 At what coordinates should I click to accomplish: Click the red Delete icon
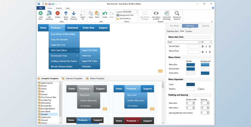(x=58, y=13)
